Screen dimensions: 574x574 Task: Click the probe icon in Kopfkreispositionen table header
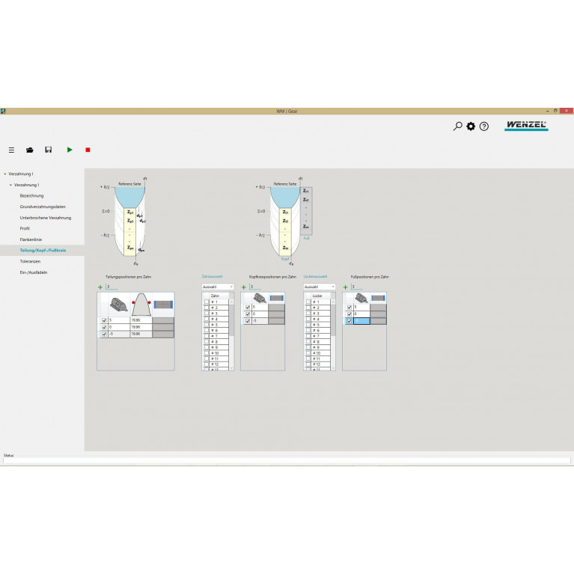(x=260, y=299)
